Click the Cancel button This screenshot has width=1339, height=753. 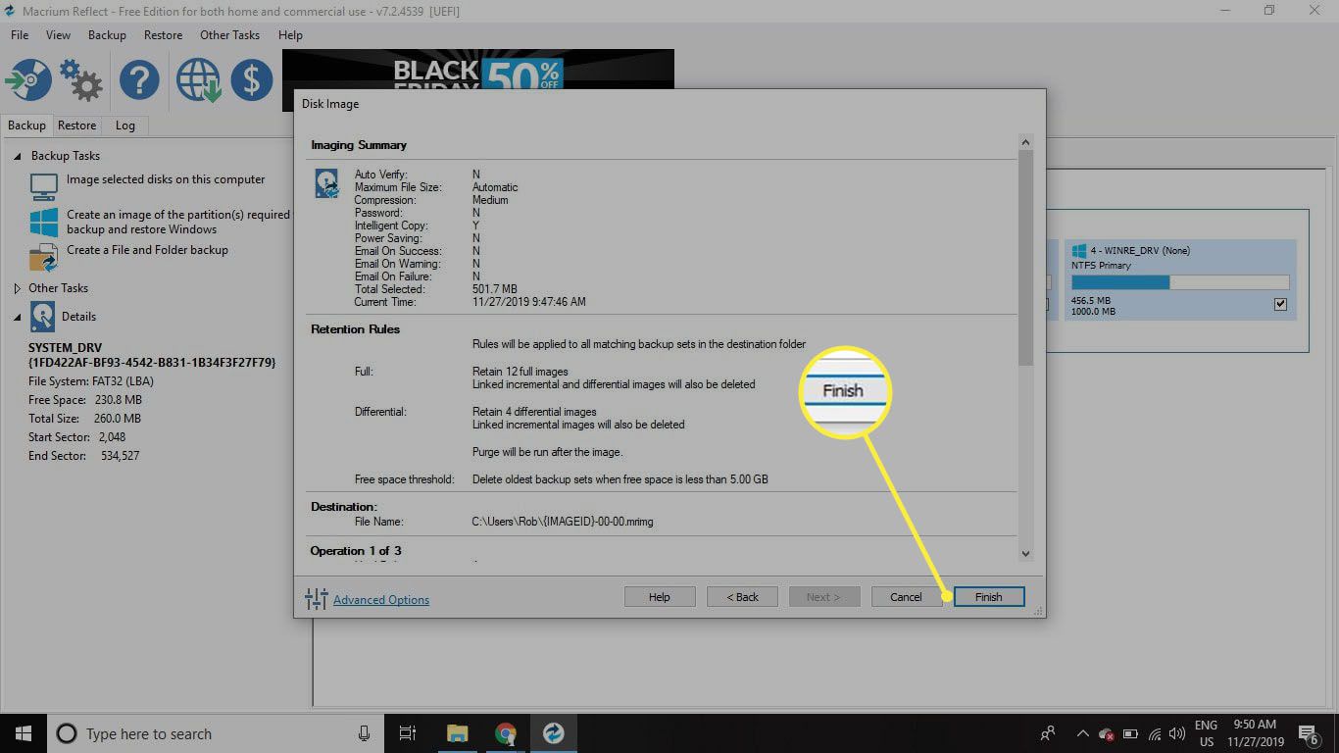906,597
